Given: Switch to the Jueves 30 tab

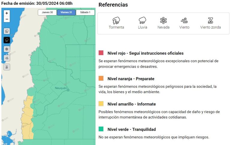Looking at the screenshot, I should click(x=47, y=12).
